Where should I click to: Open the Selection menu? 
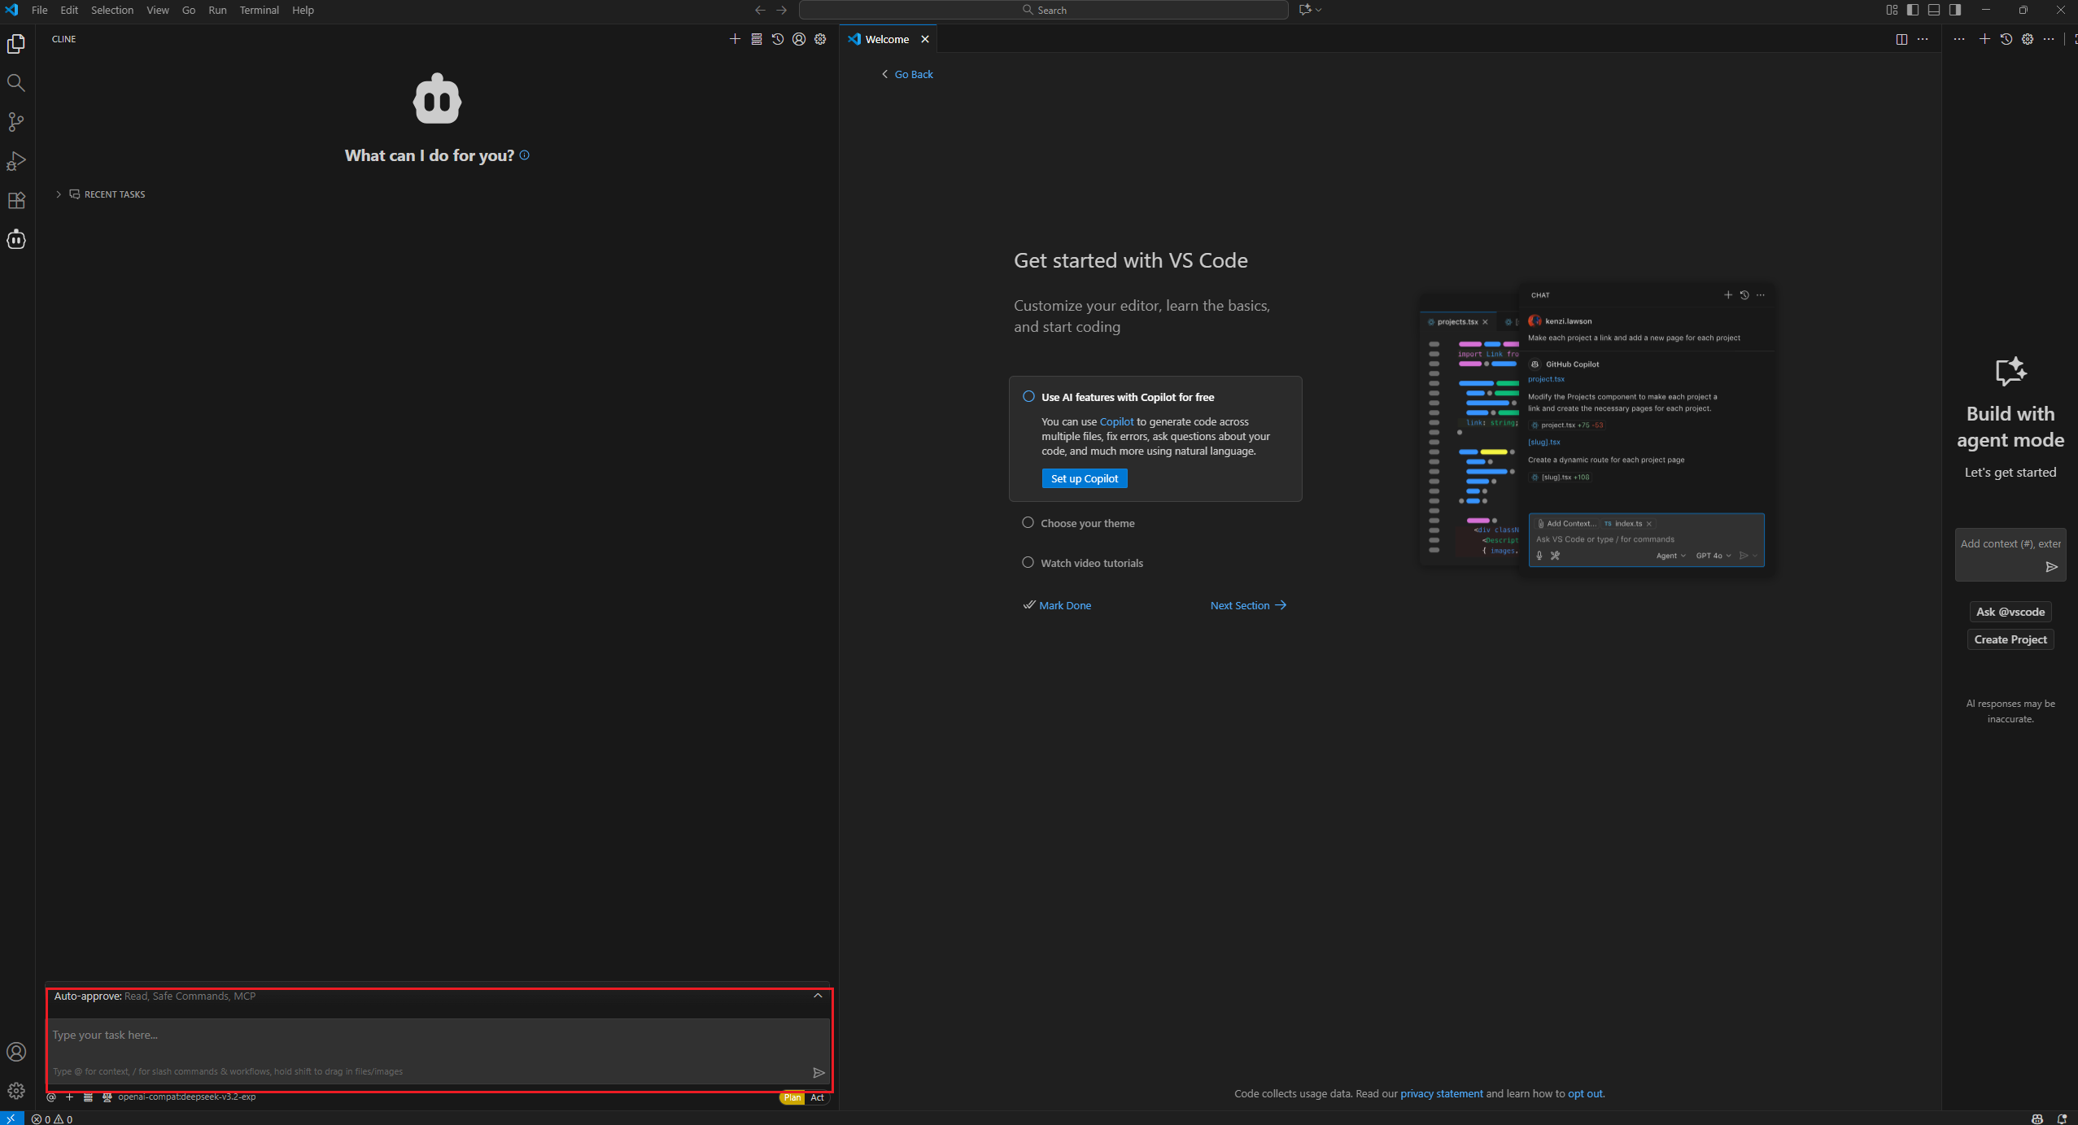111,11
